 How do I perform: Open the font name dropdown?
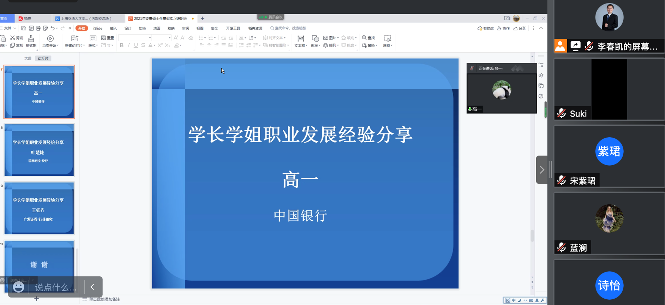point(150,38)
